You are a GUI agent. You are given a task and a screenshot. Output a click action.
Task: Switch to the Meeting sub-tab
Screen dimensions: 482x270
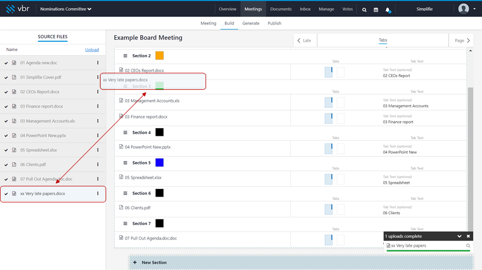coord(209,23)
